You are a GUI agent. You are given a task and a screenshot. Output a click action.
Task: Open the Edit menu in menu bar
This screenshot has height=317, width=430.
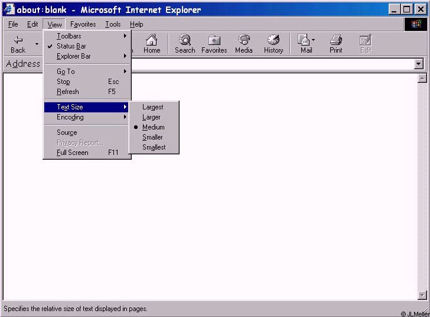pos(32,24)
